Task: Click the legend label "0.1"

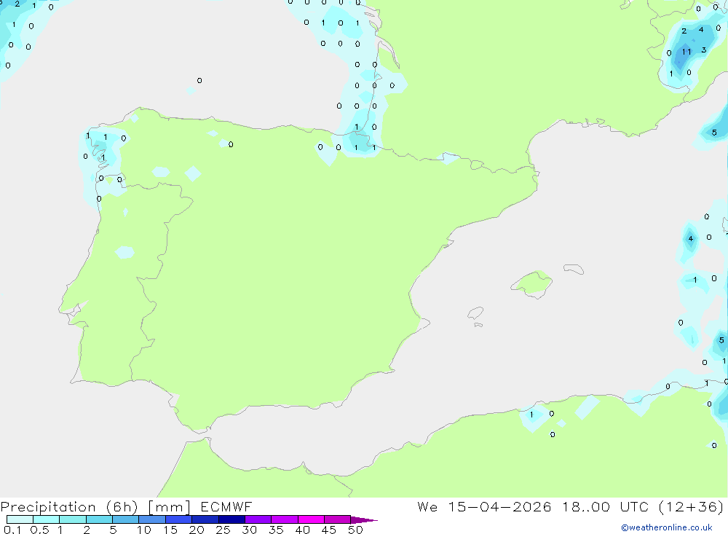Action: 12,530
